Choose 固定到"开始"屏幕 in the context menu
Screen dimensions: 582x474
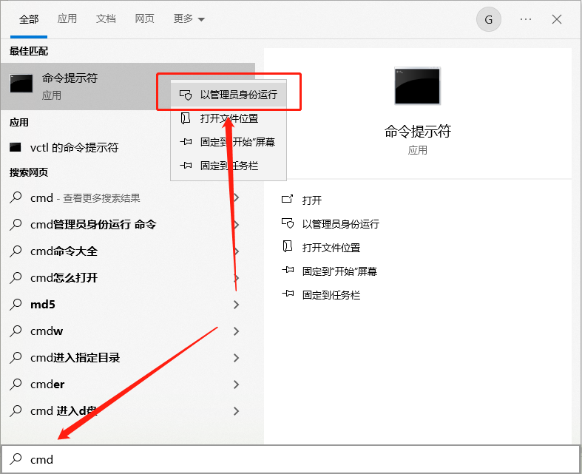click(229, 142)
